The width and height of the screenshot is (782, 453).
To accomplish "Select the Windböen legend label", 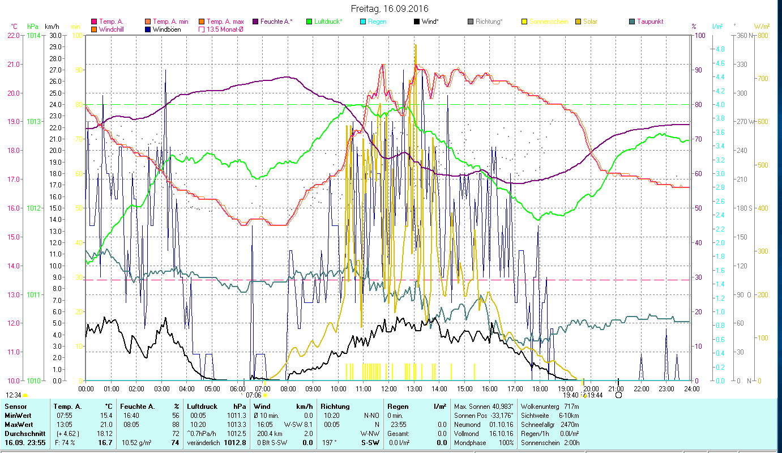I will click(x=167, y=29).
